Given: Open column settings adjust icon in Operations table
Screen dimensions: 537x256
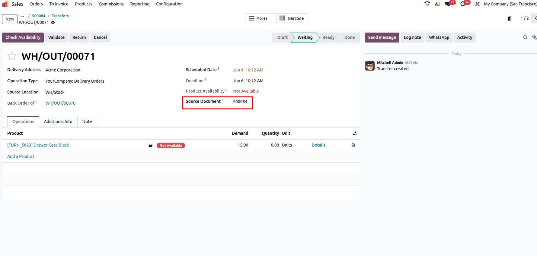Looking at the screenshot, I should coord(355,133).
